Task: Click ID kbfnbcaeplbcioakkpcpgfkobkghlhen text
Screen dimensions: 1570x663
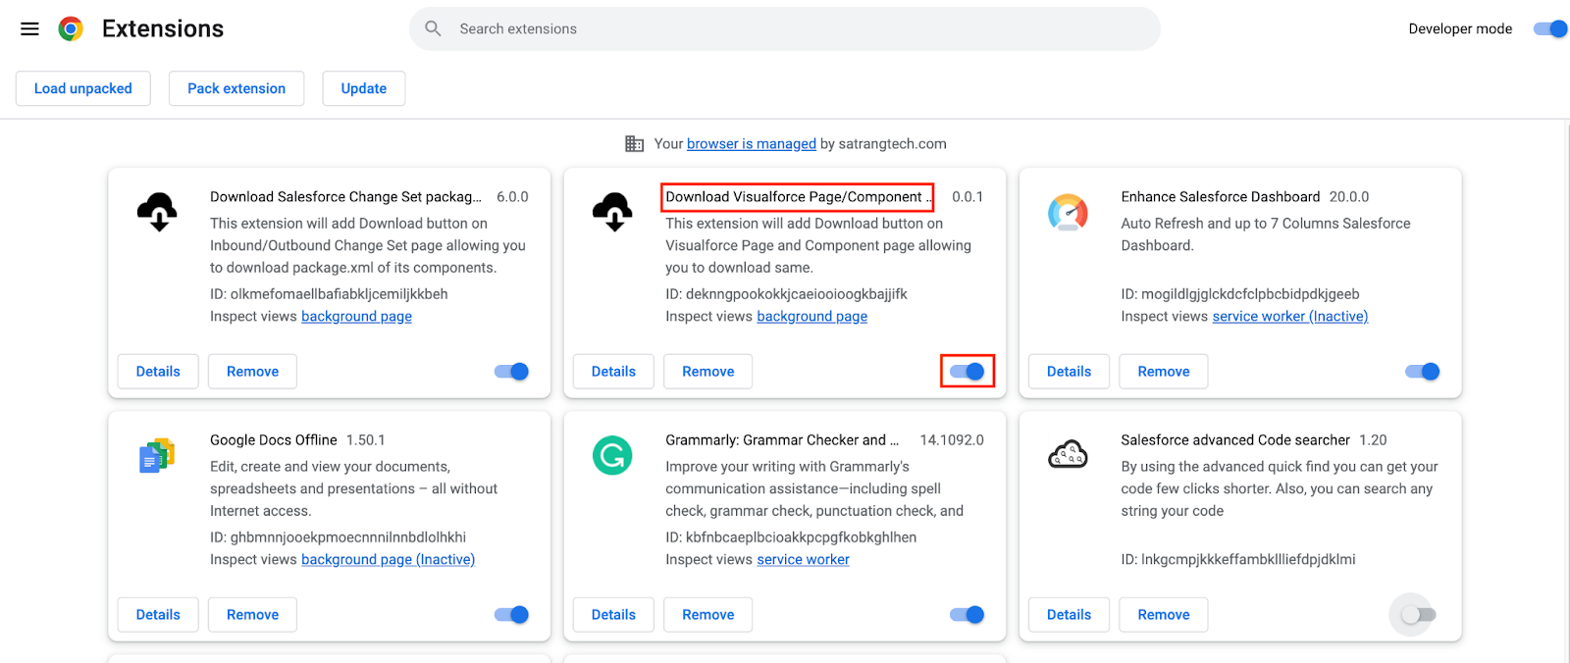Action: (791, 536)
